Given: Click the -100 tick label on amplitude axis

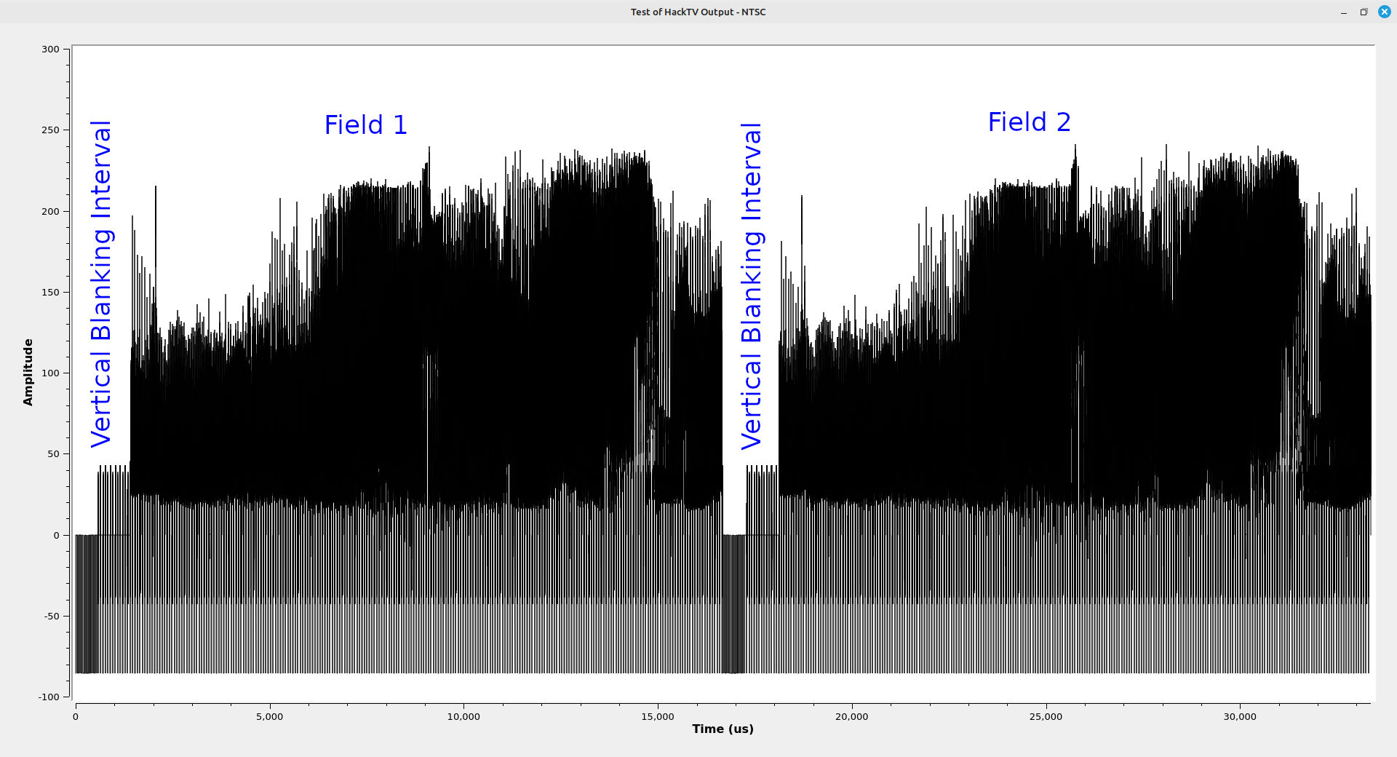Looking at the screenshot, I should [49, 697].
